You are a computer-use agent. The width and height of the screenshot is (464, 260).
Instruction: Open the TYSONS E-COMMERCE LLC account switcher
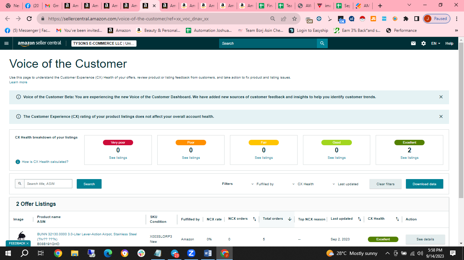click(104, 43)
